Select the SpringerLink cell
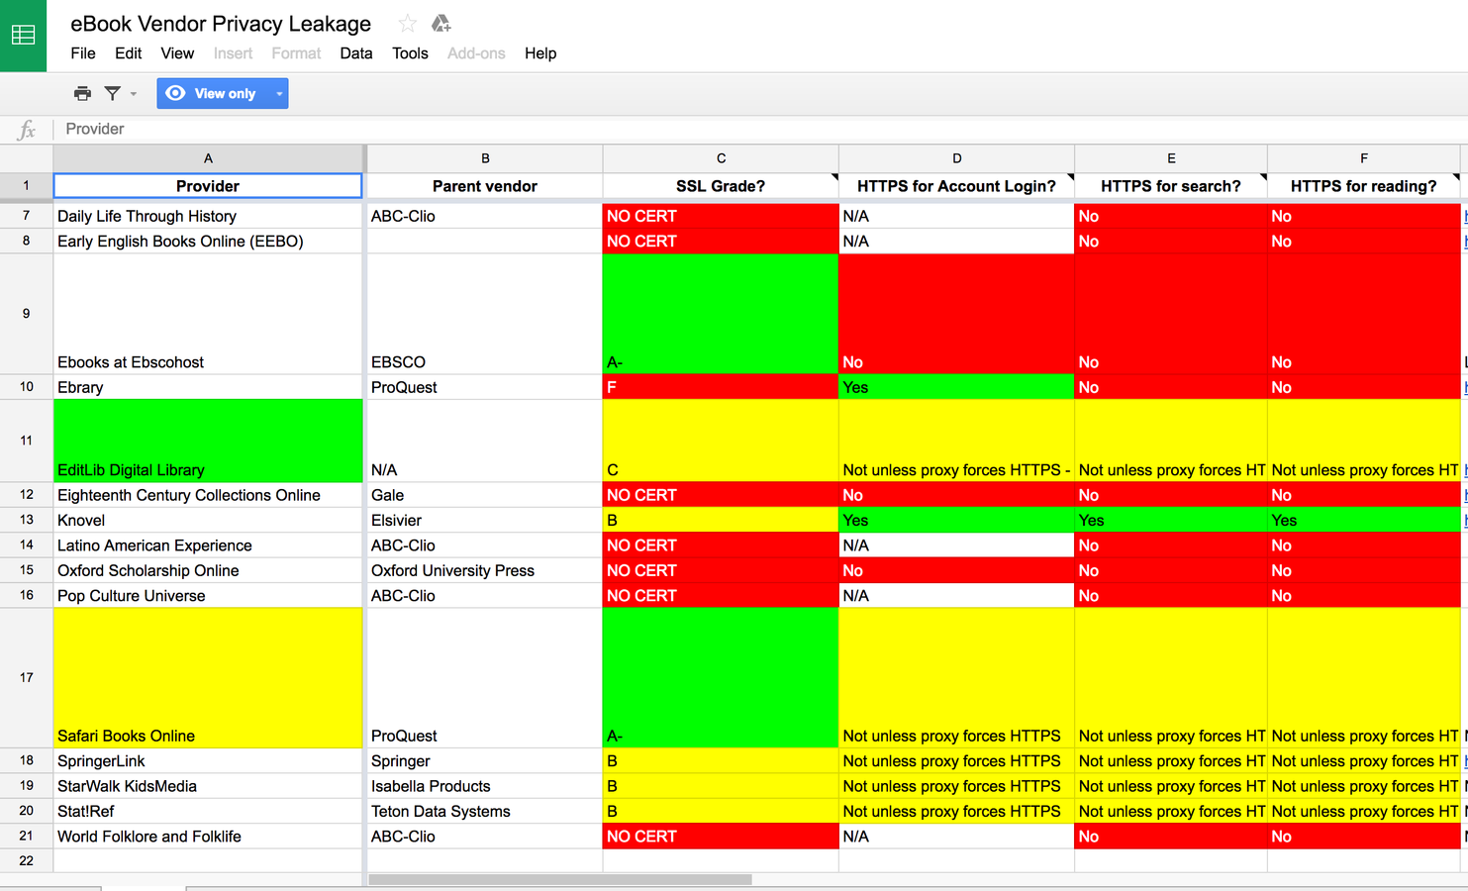The height and width of the screenshot is (891, 1468). tap(208, 761)
